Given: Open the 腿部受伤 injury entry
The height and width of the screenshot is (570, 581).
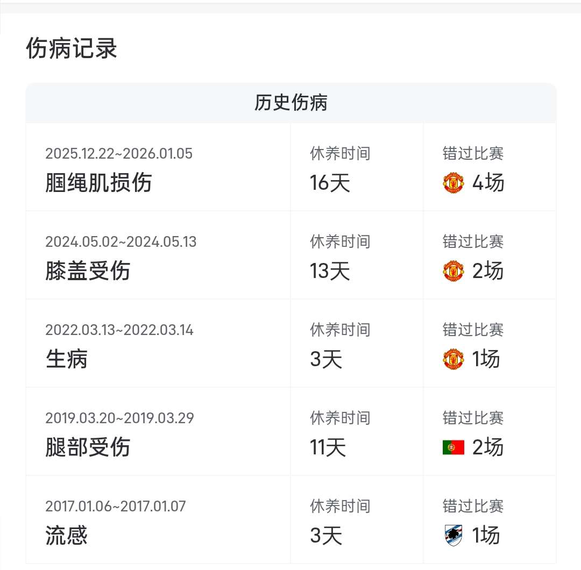Looking at the screenshot, I should pos(88,447).
